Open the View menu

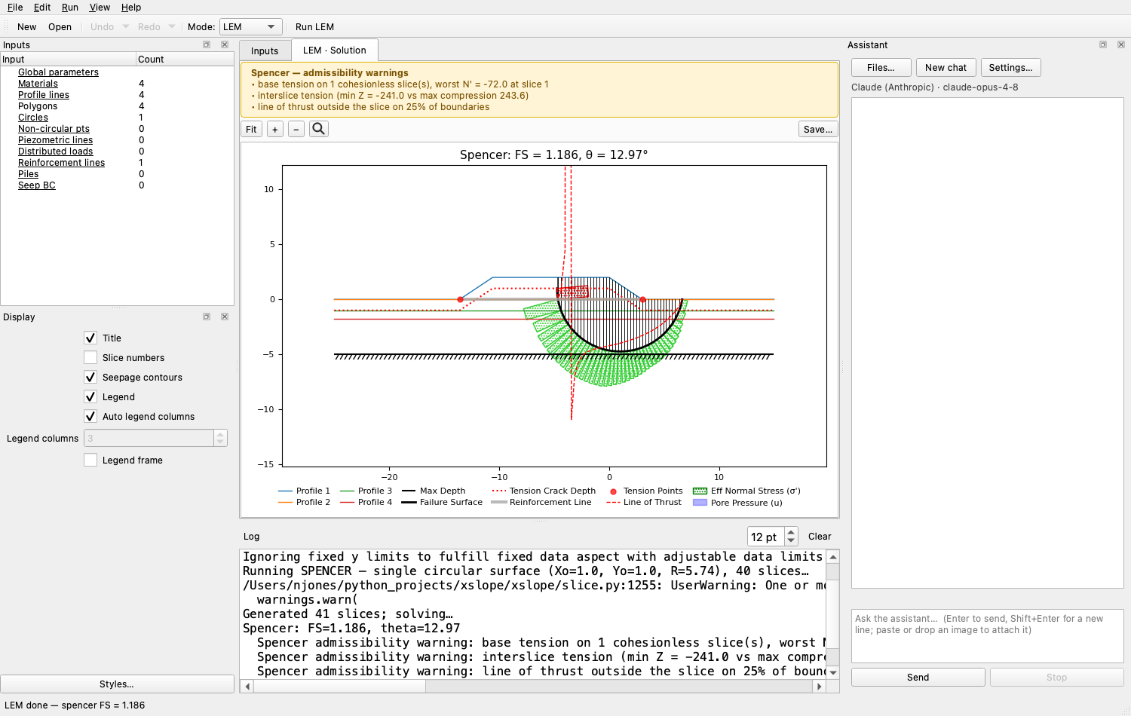100,7
